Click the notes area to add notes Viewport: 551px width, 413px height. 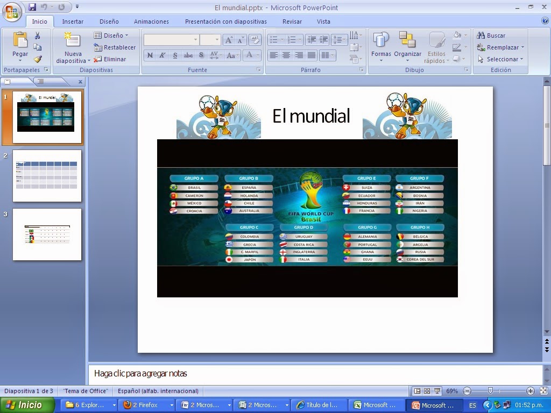315,374
